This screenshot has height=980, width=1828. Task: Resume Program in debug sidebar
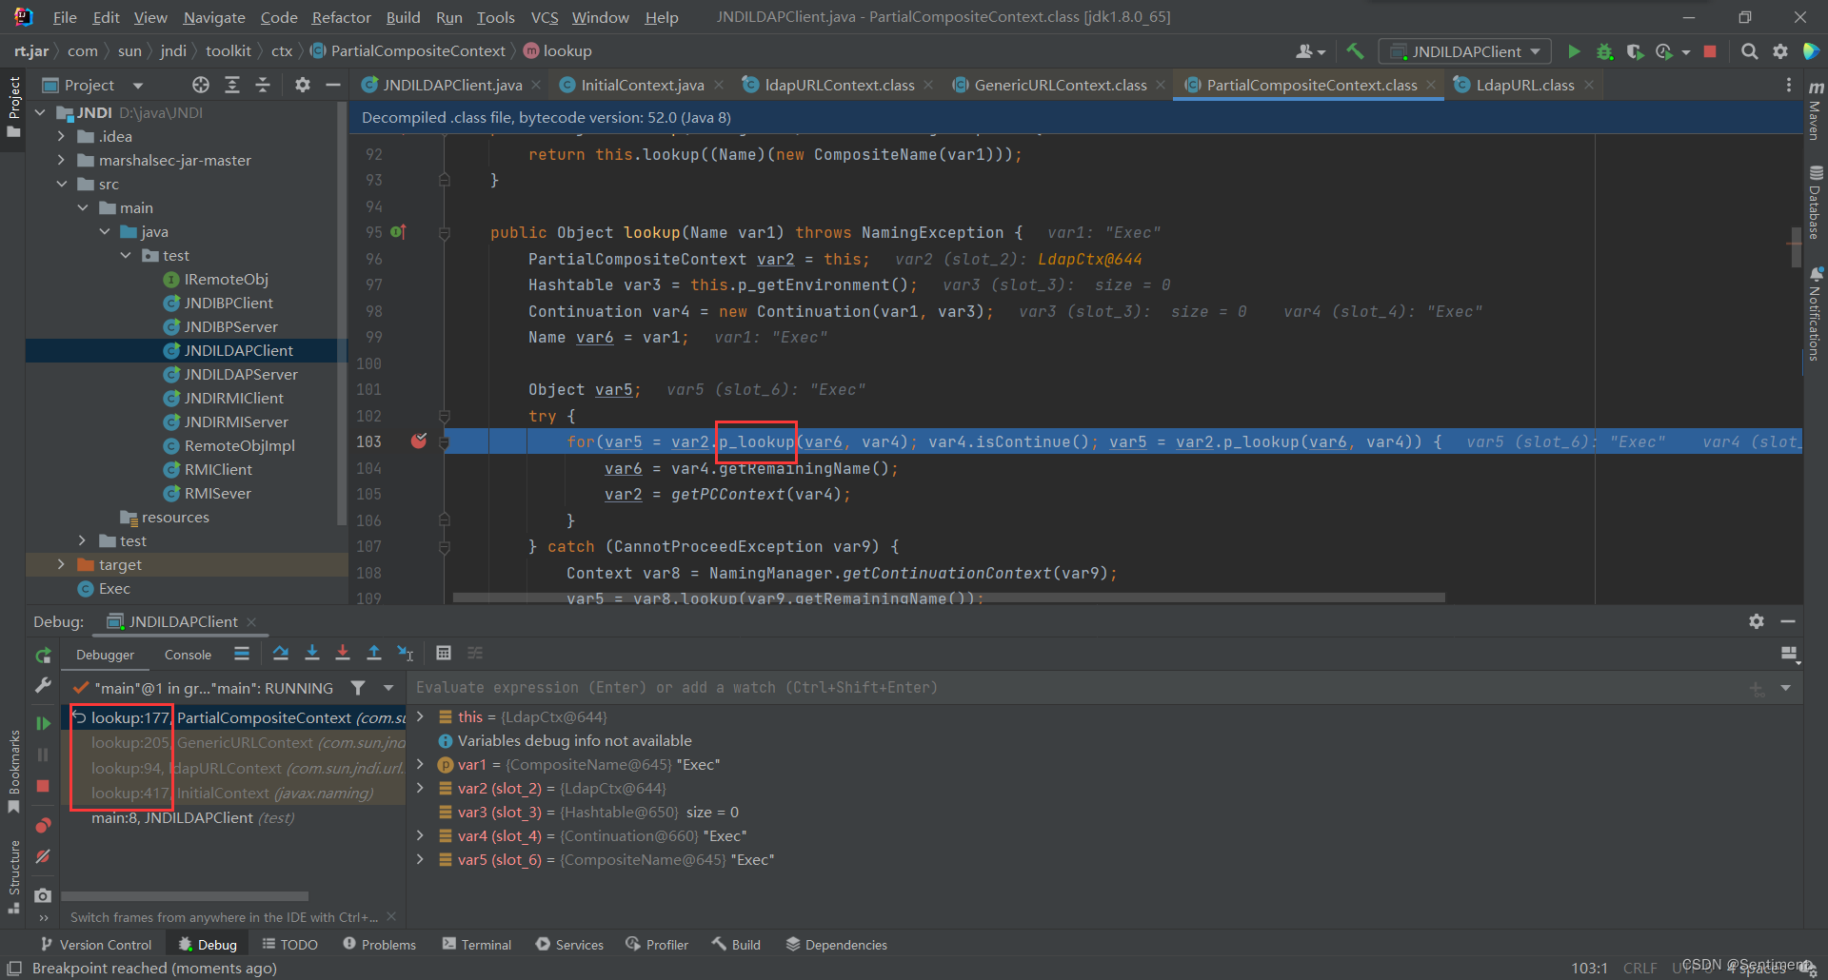coord(43,723)
